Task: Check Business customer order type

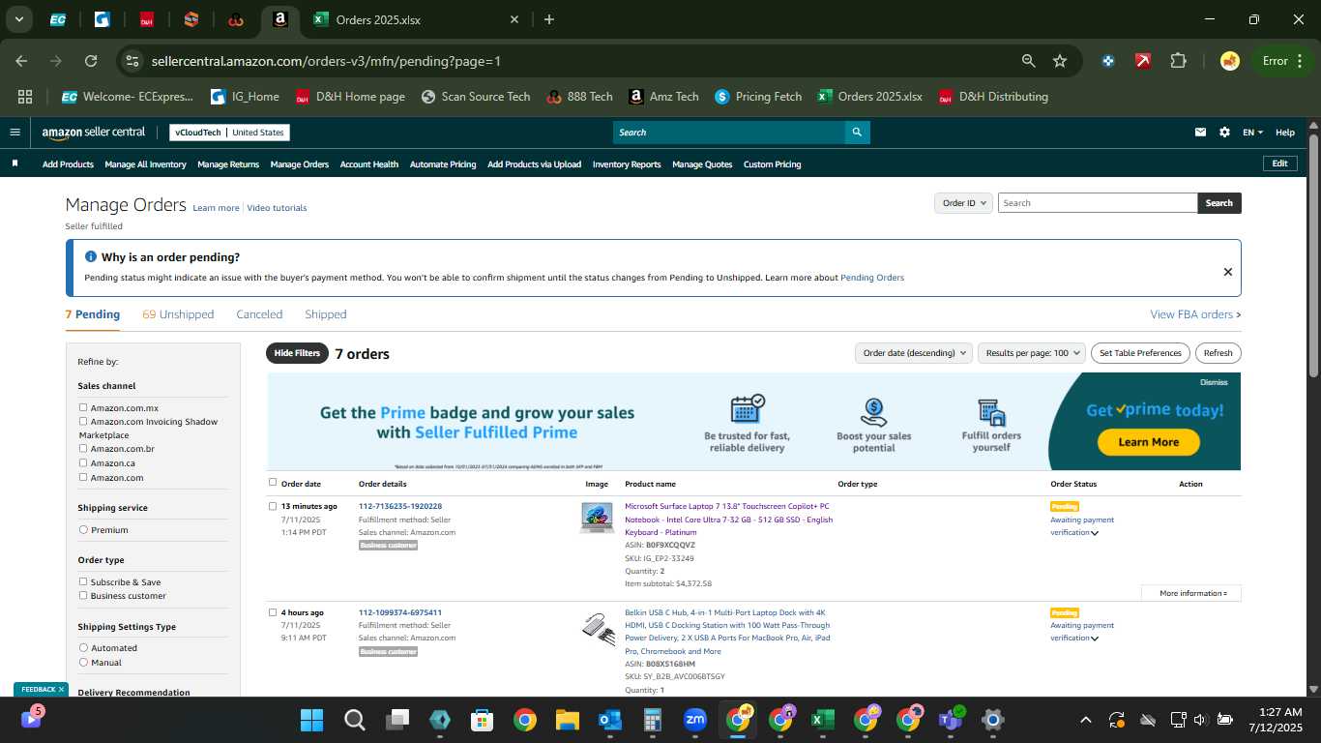Action: pos(83,596)
